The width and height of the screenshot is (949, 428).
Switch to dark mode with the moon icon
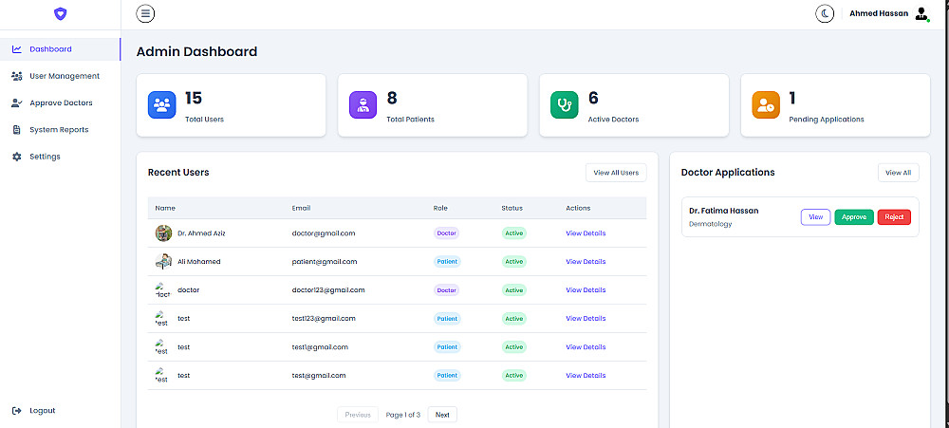coord(825,13)
